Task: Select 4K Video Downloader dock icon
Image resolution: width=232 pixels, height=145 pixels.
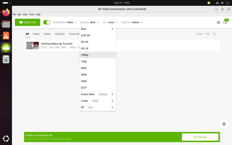Action: 6,48
